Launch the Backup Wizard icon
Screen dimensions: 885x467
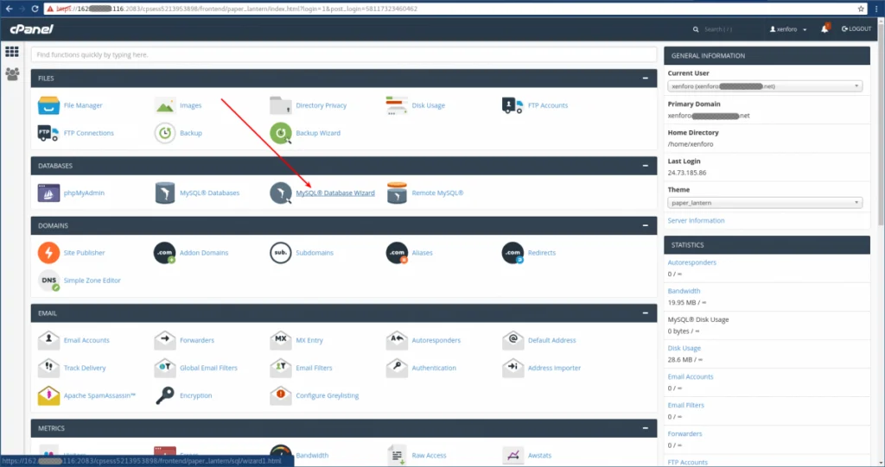(x=281, y=133)
